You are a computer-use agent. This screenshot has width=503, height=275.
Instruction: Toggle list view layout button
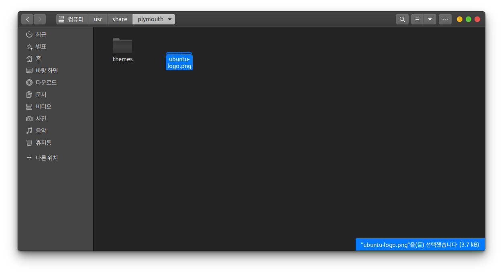tap(417, 19)
